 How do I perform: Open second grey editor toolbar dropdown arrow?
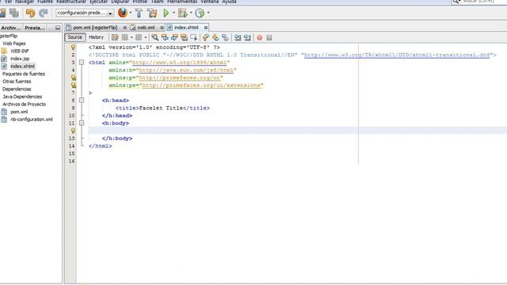click(145, 37)
